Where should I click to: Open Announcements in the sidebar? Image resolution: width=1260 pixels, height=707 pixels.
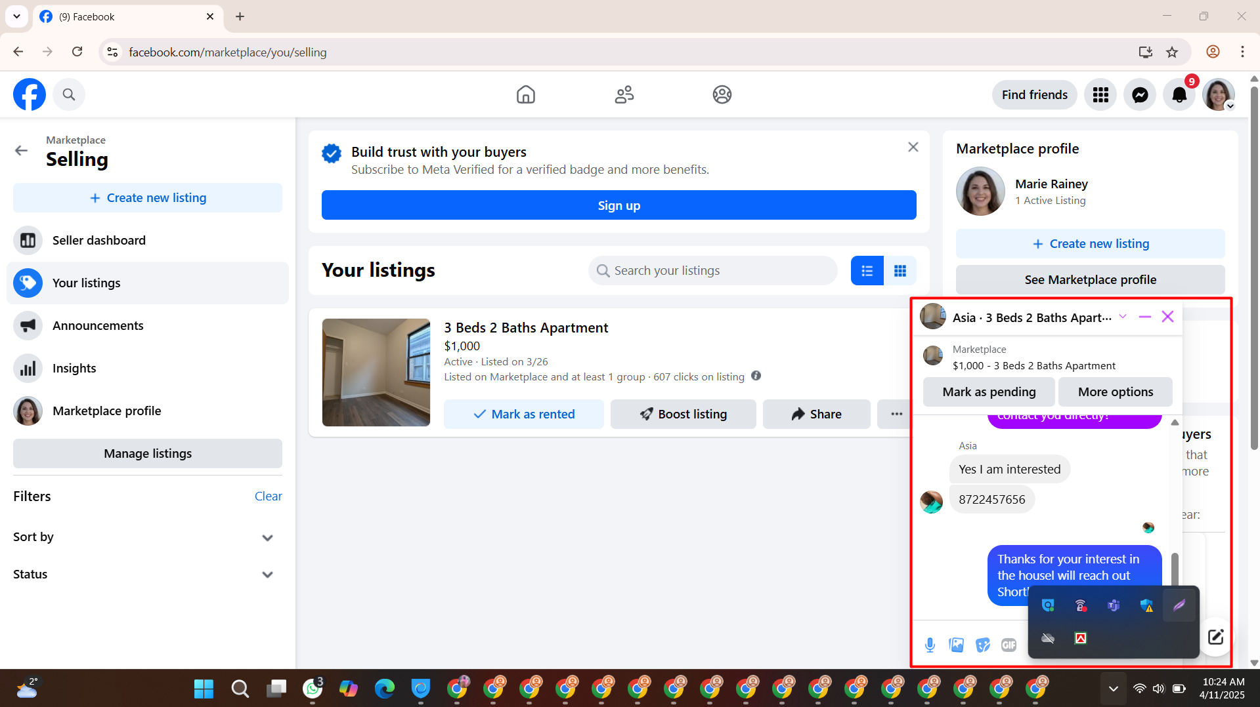pos(148,325)
